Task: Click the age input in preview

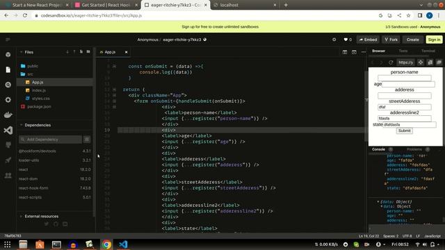Action: 408,84
